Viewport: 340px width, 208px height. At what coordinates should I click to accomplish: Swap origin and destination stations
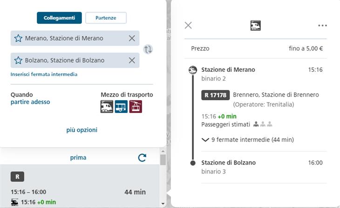point(148,49)
